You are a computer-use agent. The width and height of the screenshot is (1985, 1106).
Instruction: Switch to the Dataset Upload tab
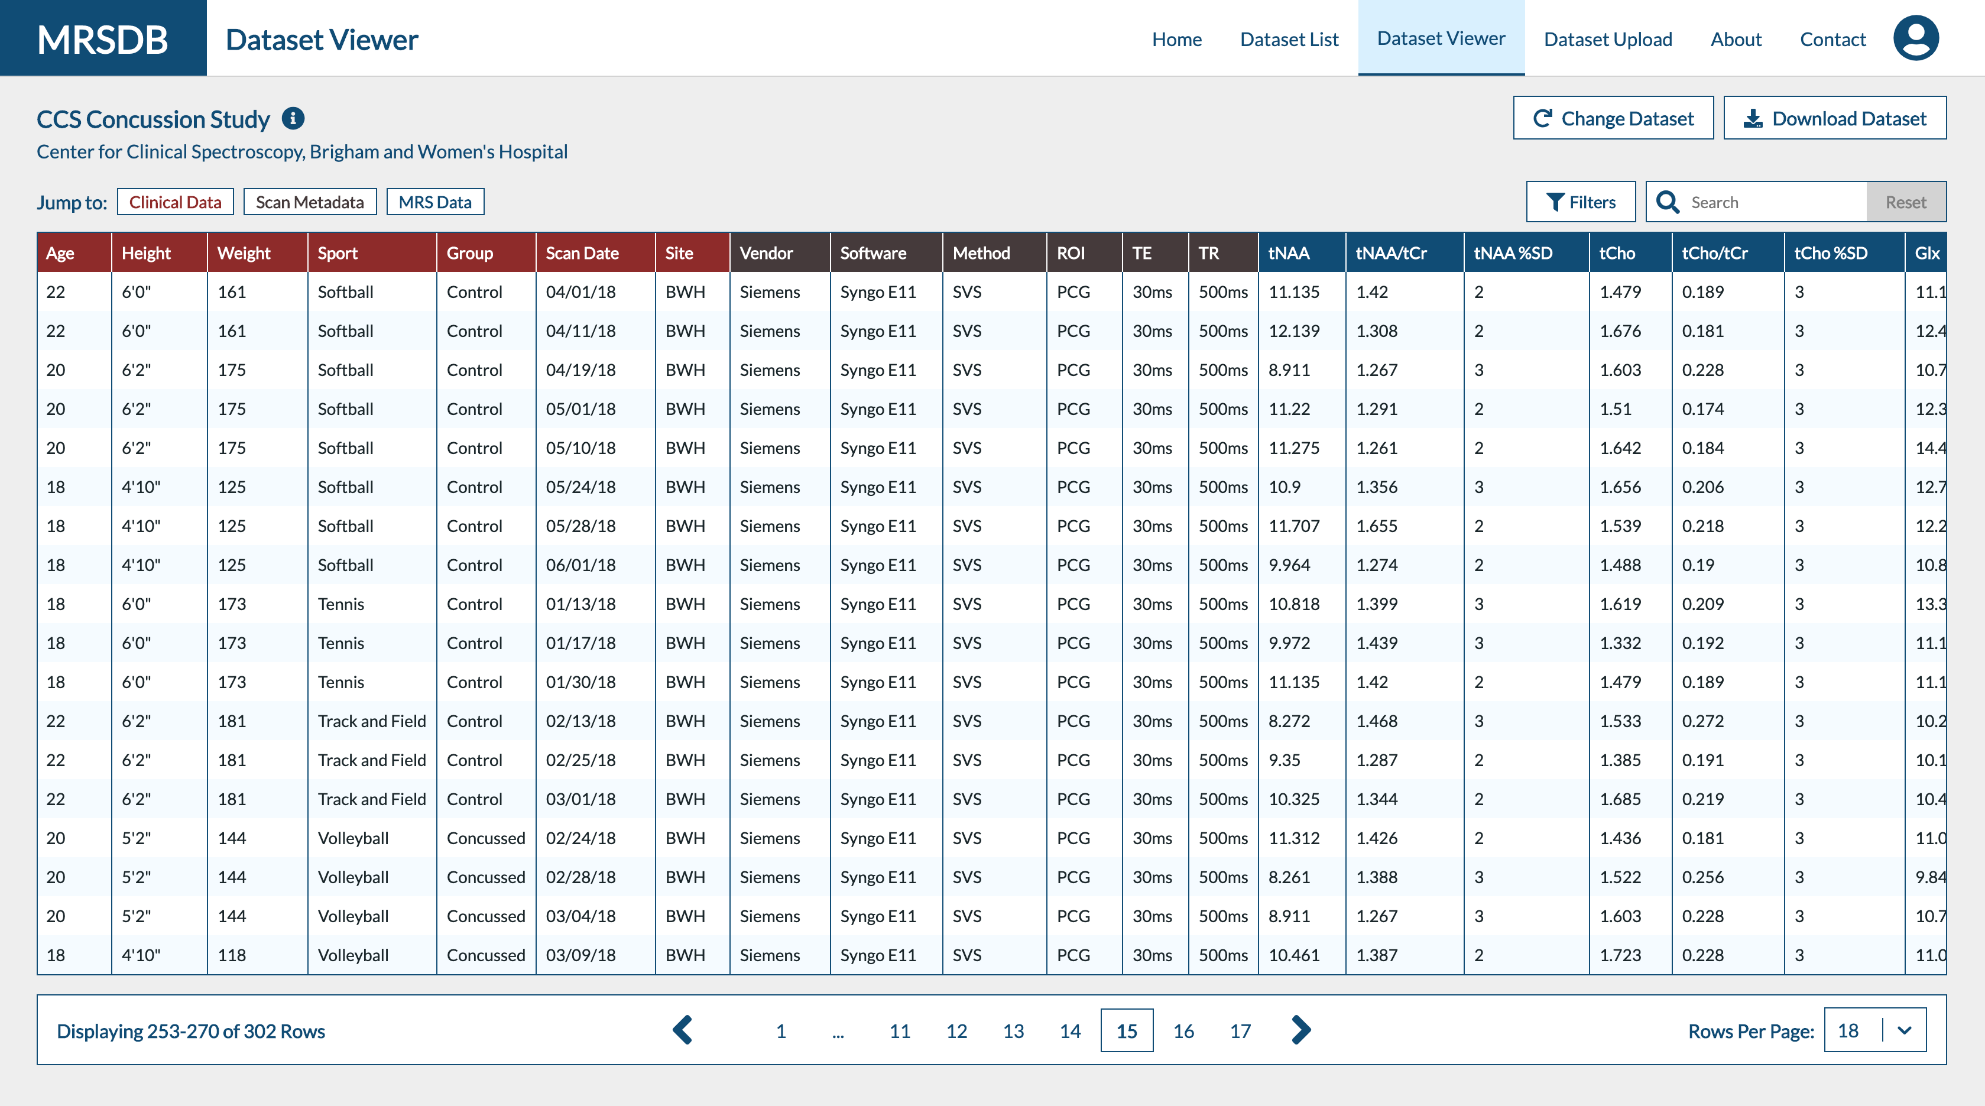point(1607,39)
